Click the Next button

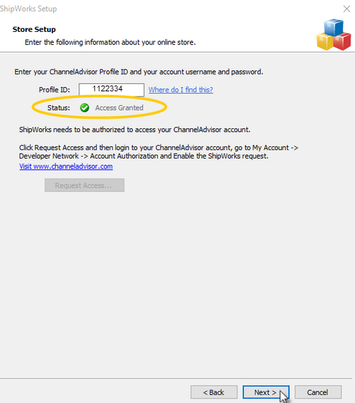[266, 392]
